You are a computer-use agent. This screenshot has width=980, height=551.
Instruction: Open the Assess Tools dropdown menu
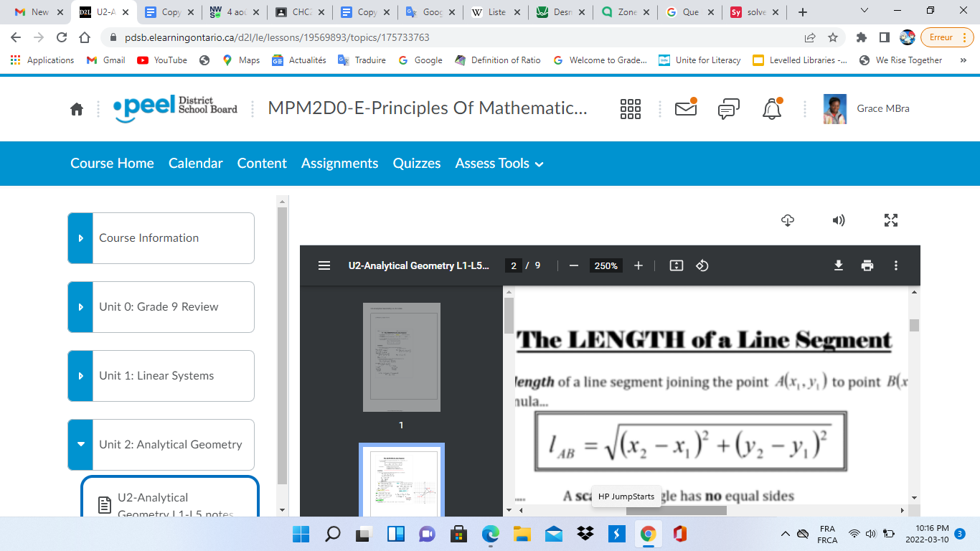[x=499, y=164]
